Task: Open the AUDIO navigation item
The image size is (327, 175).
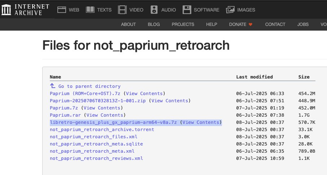Action: [x=169, y=10]
